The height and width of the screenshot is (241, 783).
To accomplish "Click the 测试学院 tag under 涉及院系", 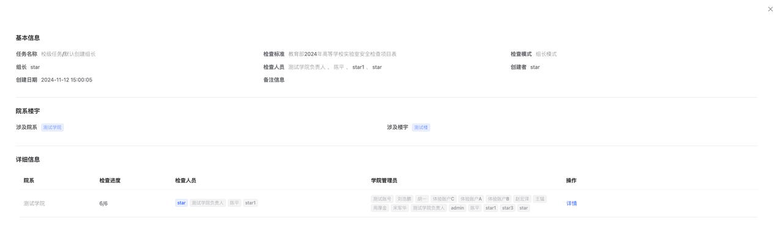I will point(53,127).
